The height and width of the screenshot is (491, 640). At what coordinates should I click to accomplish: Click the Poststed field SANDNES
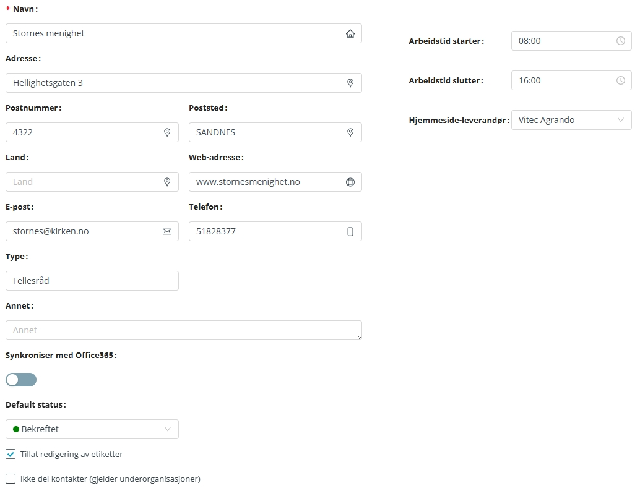[275, 132]
